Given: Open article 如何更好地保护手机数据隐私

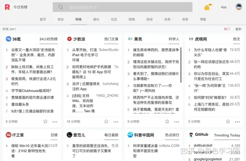Looking at the screenshot, I should tap(92, 72).
